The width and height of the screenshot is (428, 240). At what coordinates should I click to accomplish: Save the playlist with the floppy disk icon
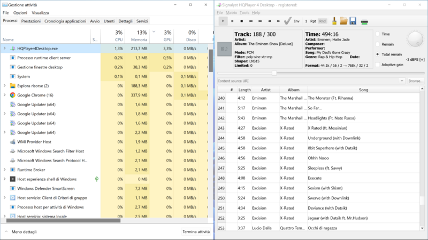coord(353,21)
